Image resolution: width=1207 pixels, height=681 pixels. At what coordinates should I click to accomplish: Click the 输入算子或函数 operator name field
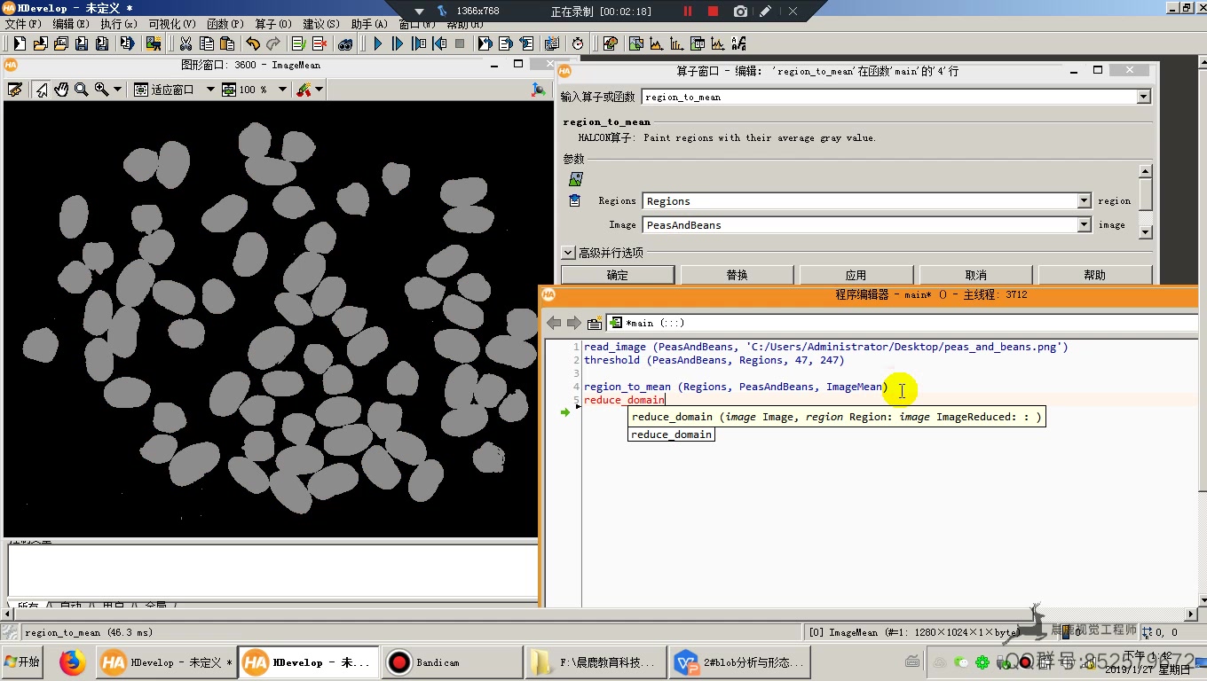click(x=887, y=97)
